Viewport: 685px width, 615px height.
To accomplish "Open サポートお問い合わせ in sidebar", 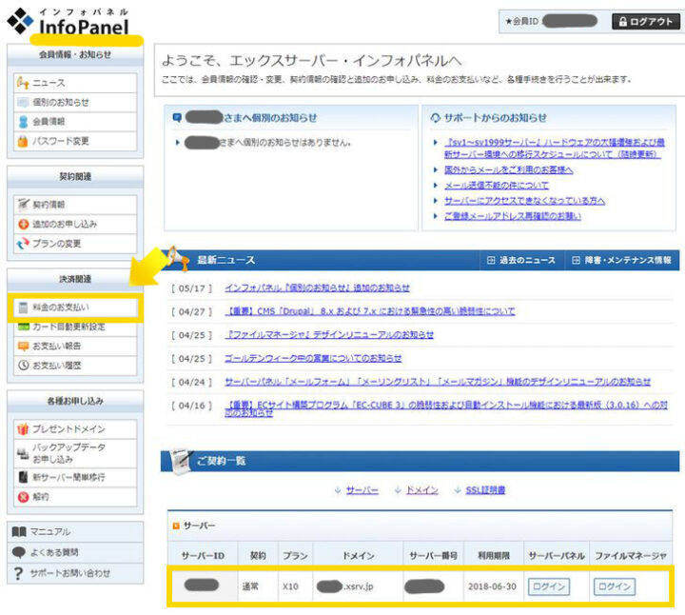I will point(75,573).
